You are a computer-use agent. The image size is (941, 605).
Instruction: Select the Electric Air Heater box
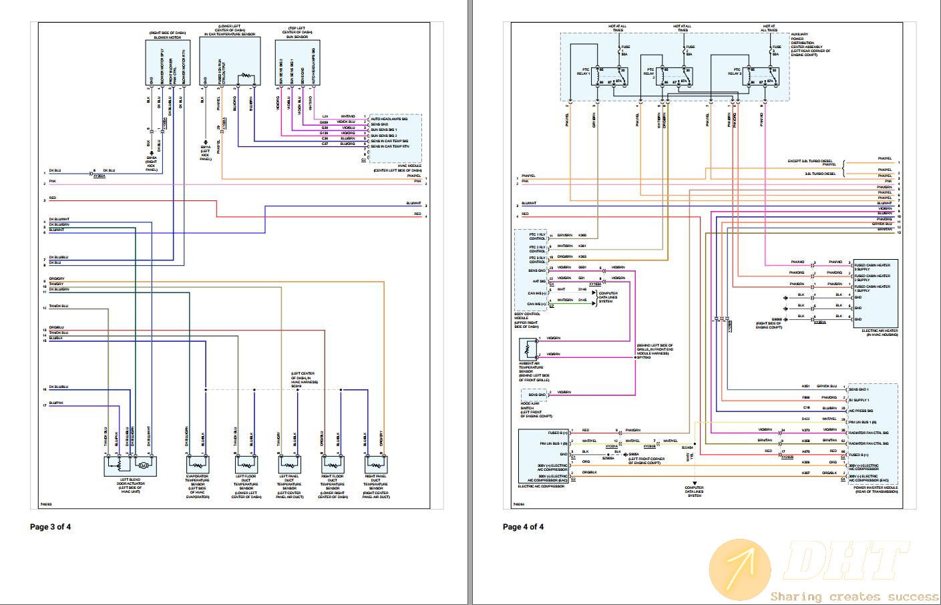click(875, 294)
